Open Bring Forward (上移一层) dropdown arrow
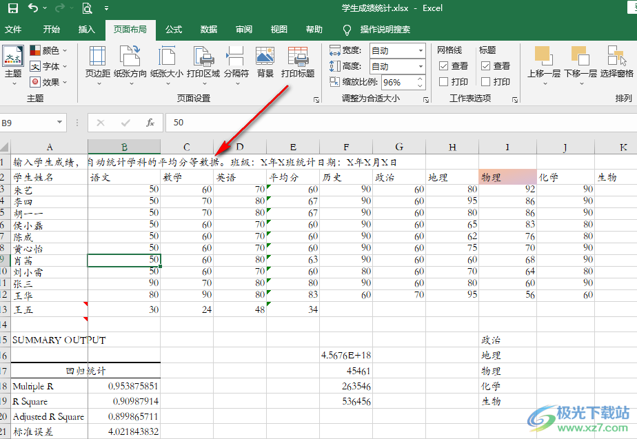The image size is (637, 439). pos(545,83)
